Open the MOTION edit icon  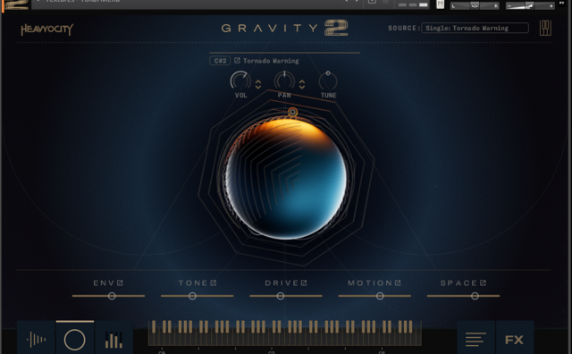point(398,282)
